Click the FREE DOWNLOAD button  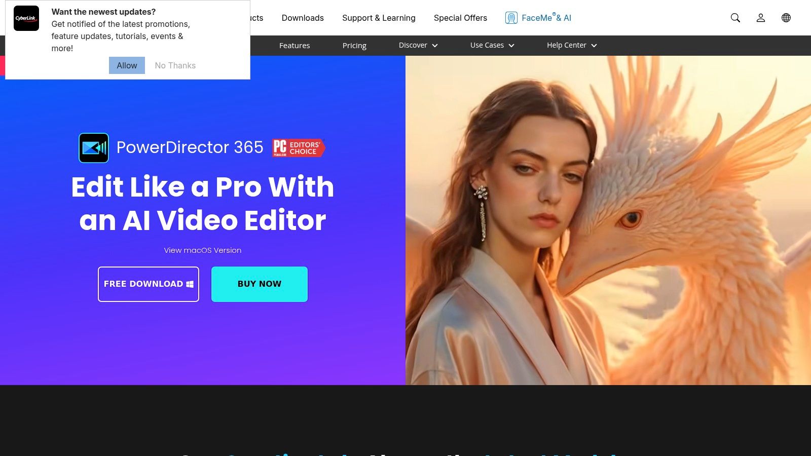click(149, 284)
